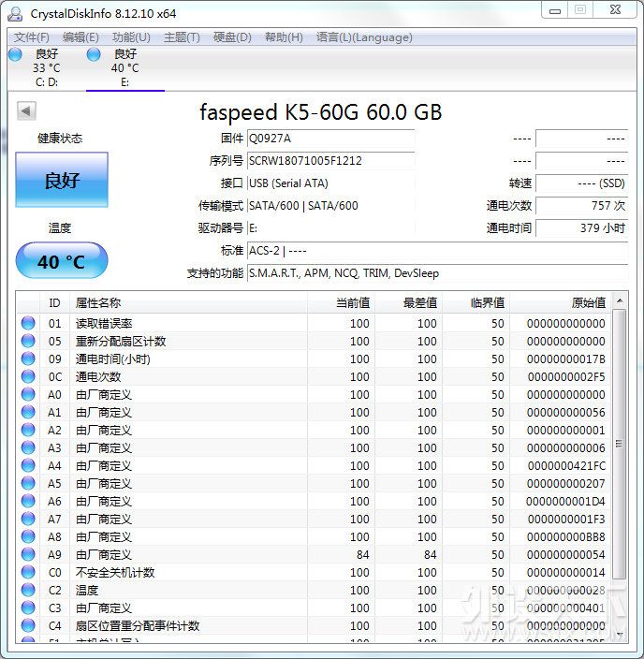Click current value 84 in row A9
This screenshot has height=659, width=644.
(363, 554)
